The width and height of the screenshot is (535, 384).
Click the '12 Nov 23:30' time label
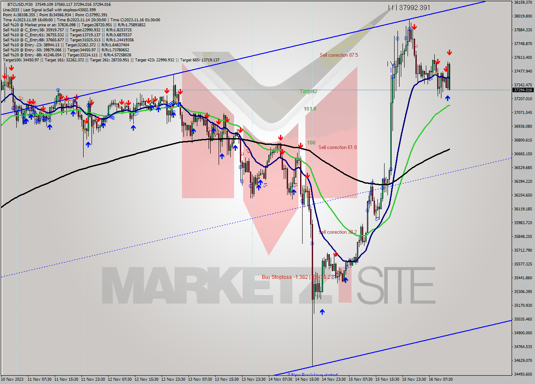[173, 379]
